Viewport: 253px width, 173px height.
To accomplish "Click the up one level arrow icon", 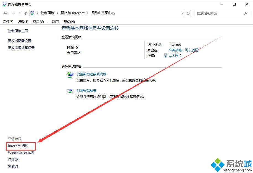I will pyautogui.click(x=25, y=13).
